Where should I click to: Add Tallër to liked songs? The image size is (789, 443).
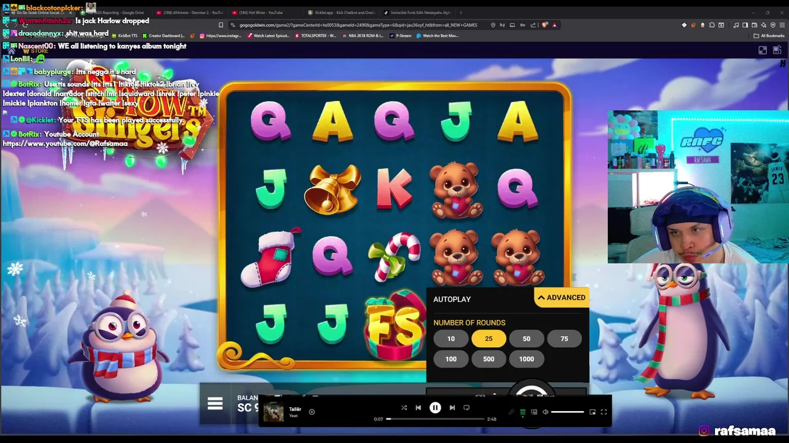coord(312,412)
